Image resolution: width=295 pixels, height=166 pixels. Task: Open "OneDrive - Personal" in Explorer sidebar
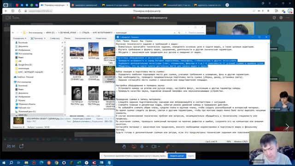pyautogui.click(x=25, y=77)
